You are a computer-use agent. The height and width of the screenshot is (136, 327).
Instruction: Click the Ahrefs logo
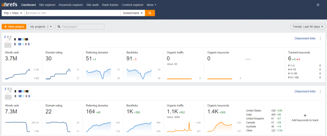(9, 4)
